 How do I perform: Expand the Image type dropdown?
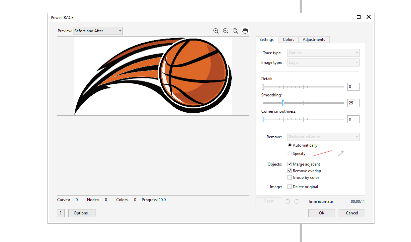[323, 62]
